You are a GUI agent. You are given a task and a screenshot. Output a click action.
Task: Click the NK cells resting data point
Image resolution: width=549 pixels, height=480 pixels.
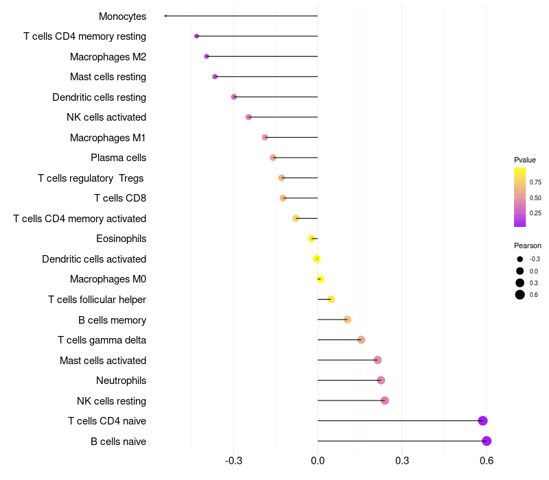(384, 400)
